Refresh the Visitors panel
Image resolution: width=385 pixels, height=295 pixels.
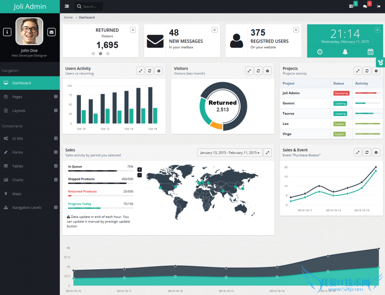(258, 71)
